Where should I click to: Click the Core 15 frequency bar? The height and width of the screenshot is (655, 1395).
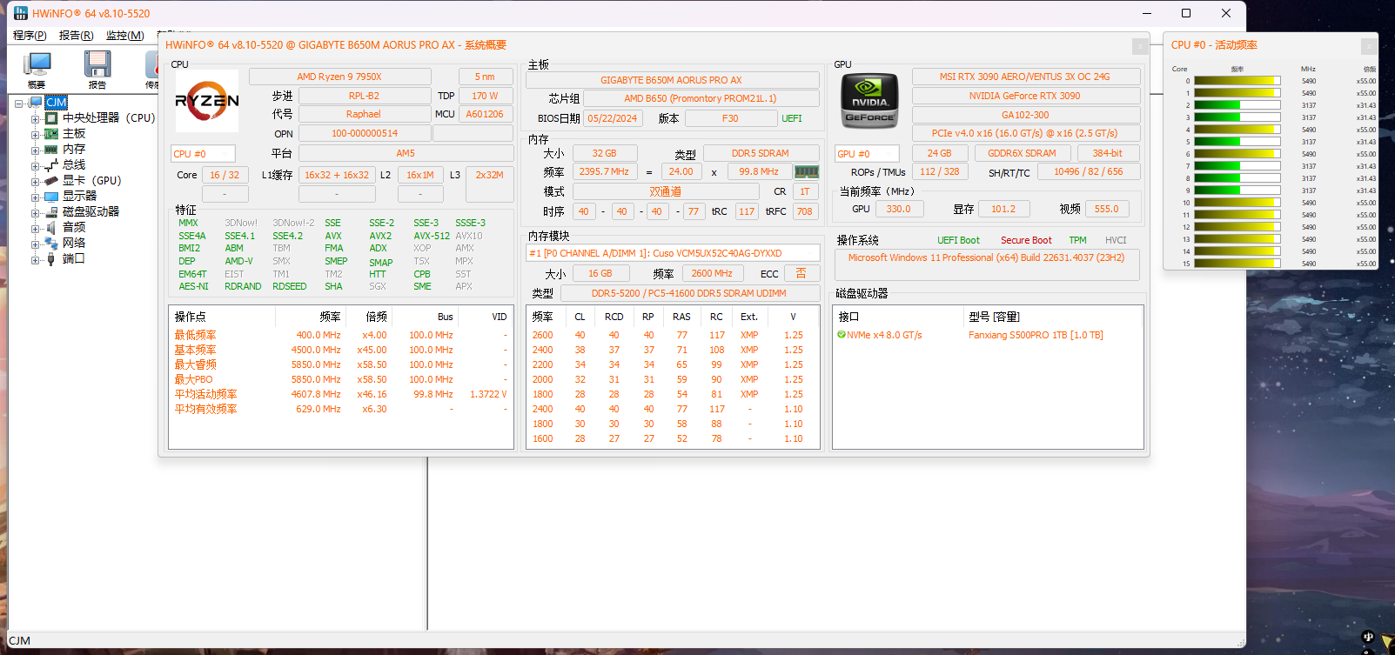[x=1237, y=264]
